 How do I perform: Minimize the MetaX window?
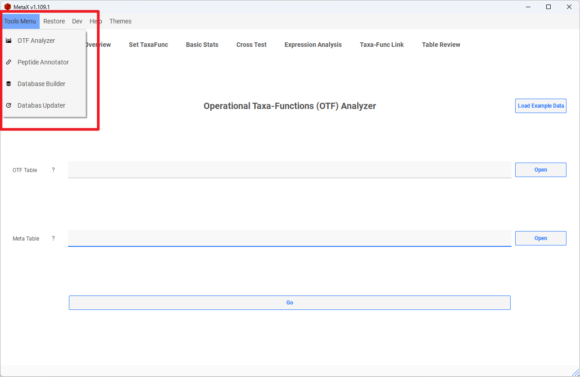pos(528,7)
